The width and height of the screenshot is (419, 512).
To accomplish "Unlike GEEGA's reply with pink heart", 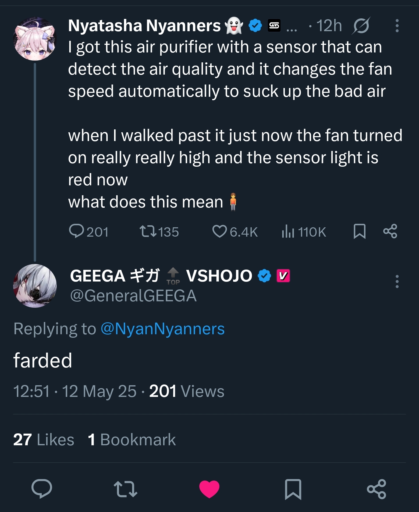I will [209, 489].
